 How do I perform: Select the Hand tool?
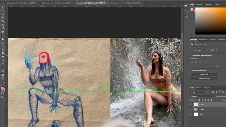click(3, 75)
